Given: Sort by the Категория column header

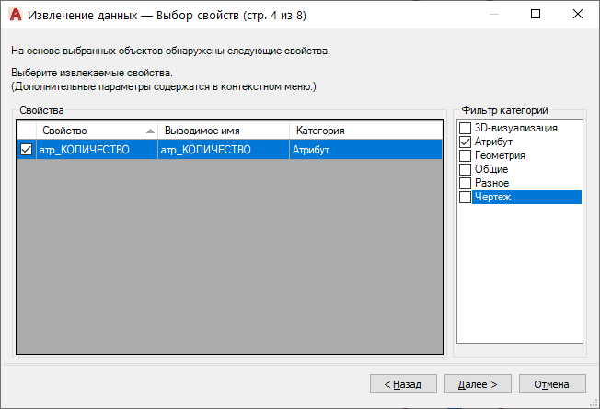Looking at the screenshot, I should click(366, 131).
